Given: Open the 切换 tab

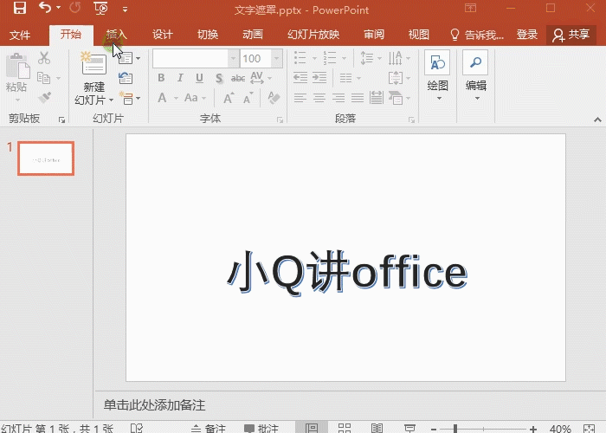Looking at the screenshot, I should coord(208,35).
